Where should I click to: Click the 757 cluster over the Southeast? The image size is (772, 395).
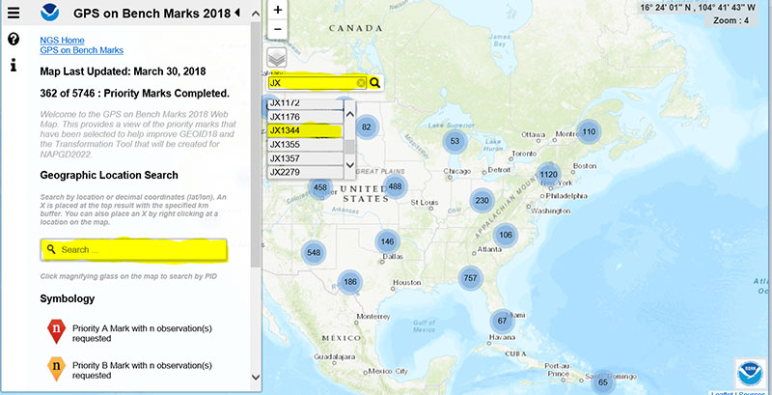(x=470, y=278)
